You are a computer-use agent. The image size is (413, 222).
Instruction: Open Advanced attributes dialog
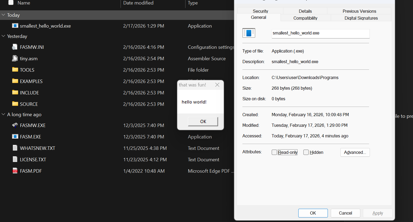tap(355, 152)
